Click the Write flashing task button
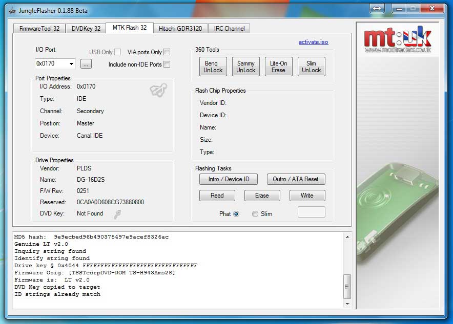Viewport: 453px width, 324px height. pyautogui.click(x=307, y=196)
